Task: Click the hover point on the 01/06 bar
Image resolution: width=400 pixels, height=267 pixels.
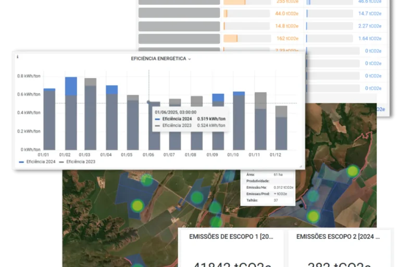Action: tap(149, 102)
